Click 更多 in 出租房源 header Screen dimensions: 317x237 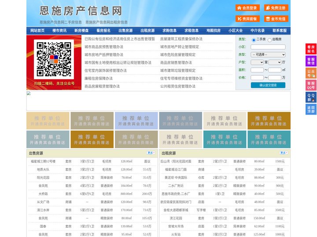coord(284,153)
